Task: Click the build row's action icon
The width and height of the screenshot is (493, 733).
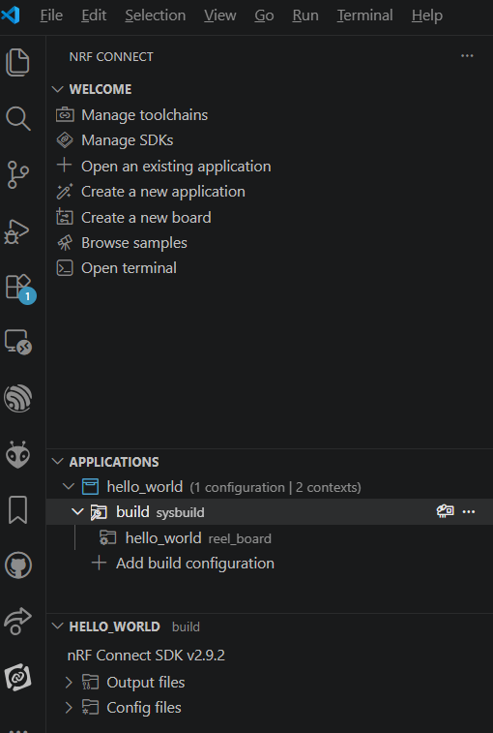Action: pyautogui.click(x=445, y=511)
